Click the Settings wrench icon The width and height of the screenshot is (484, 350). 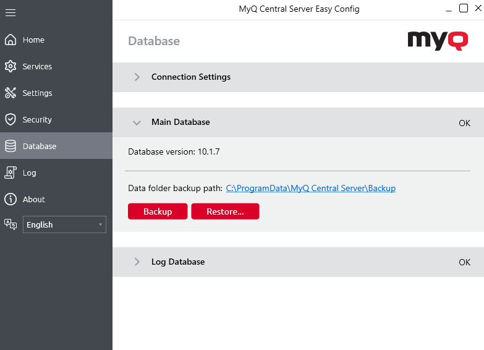pos(11,93)
